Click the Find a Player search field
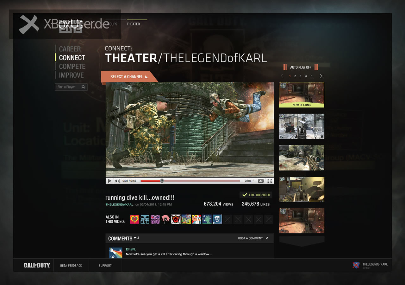405x285 pixels. [71, 87]
